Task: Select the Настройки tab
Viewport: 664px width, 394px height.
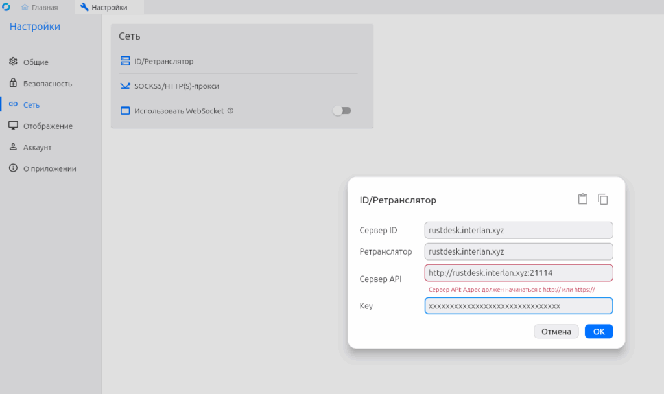Action: point(104,8)
